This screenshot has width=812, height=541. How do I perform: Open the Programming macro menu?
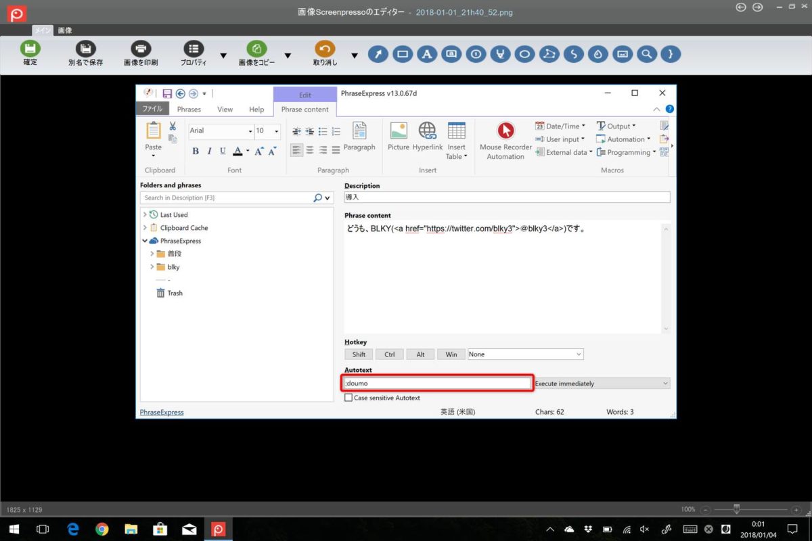coord(626,152)
